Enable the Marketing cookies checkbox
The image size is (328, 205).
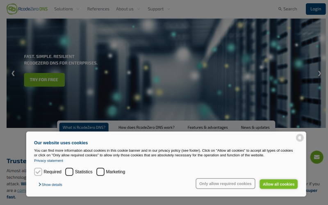pyautogui.click(x=100, y=172)
